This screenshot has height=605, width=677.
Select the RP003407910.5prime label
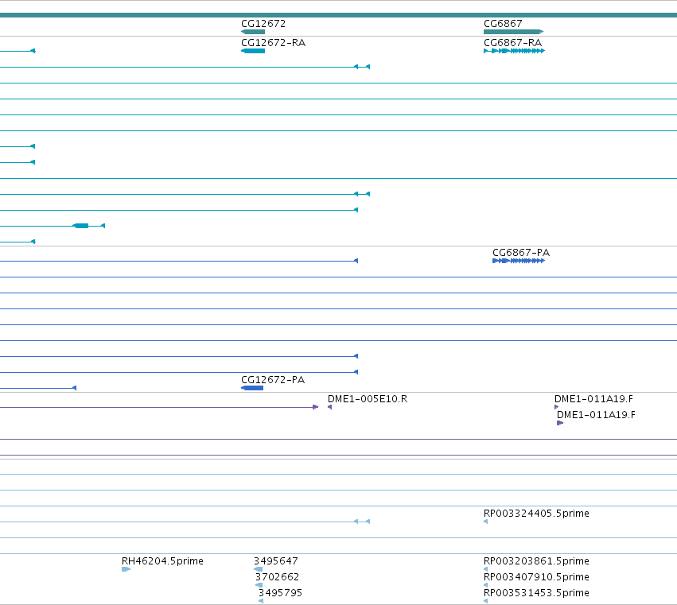536,577
